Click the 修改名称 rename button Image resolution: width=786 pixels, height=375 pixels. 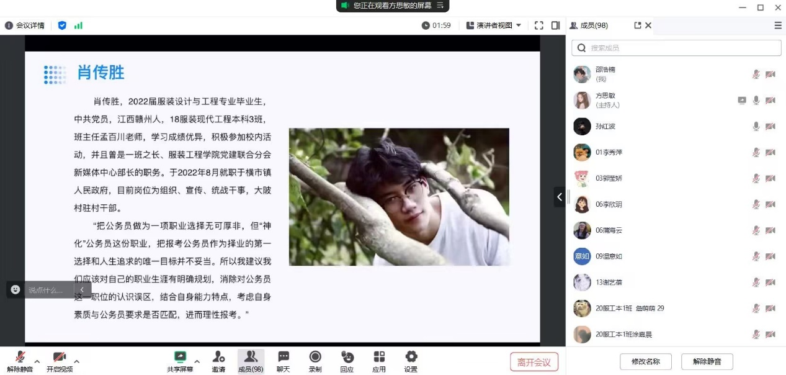click(646, 361)
